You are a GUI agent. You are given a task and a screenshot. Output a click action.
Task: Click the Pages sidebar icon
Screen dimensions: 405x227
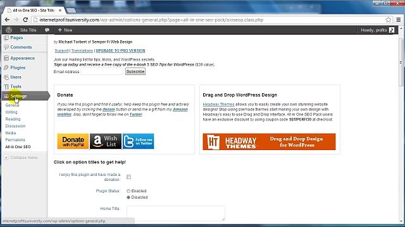pyautogui.click(x=6, y=38)
